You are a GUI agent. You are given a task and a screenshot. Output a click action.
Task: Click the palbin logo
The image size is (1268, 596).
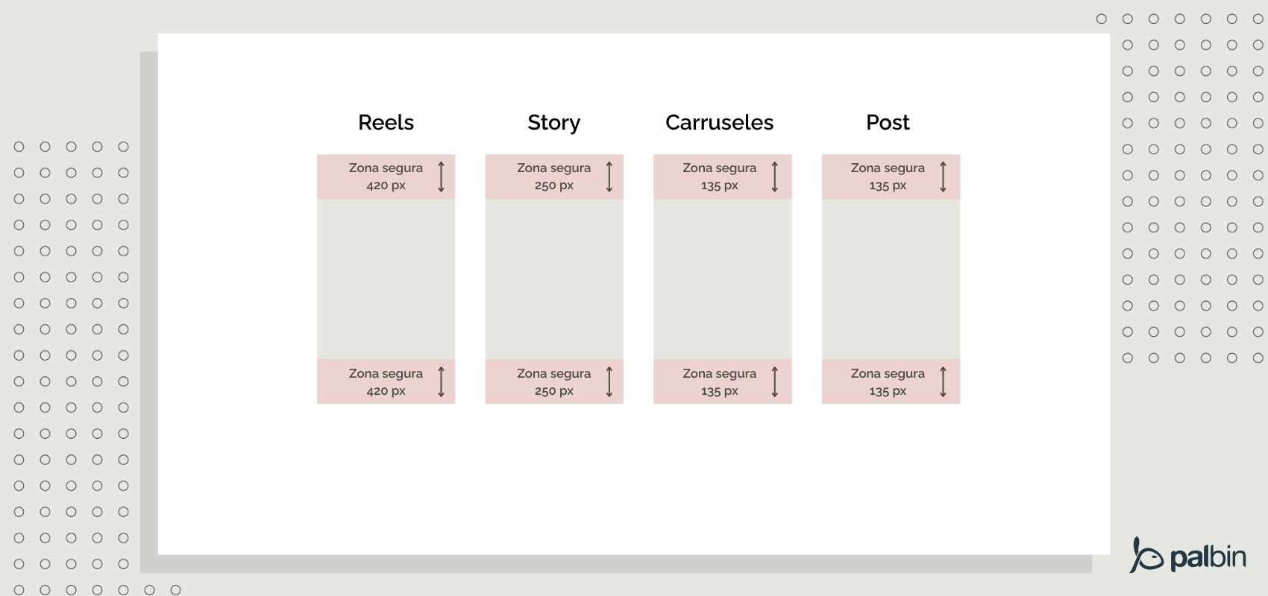pos(1187,556)
